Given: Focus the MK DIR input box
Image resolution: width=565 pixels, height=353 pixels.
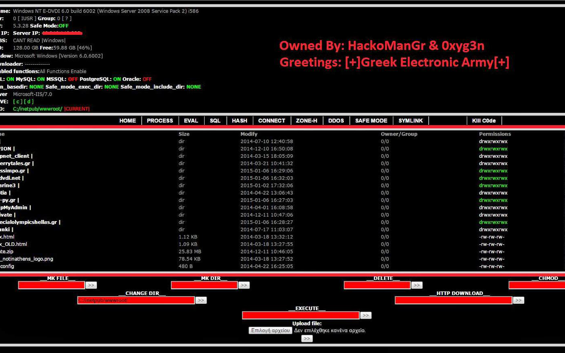Looking at the screenshot, I should pos(204,285).
